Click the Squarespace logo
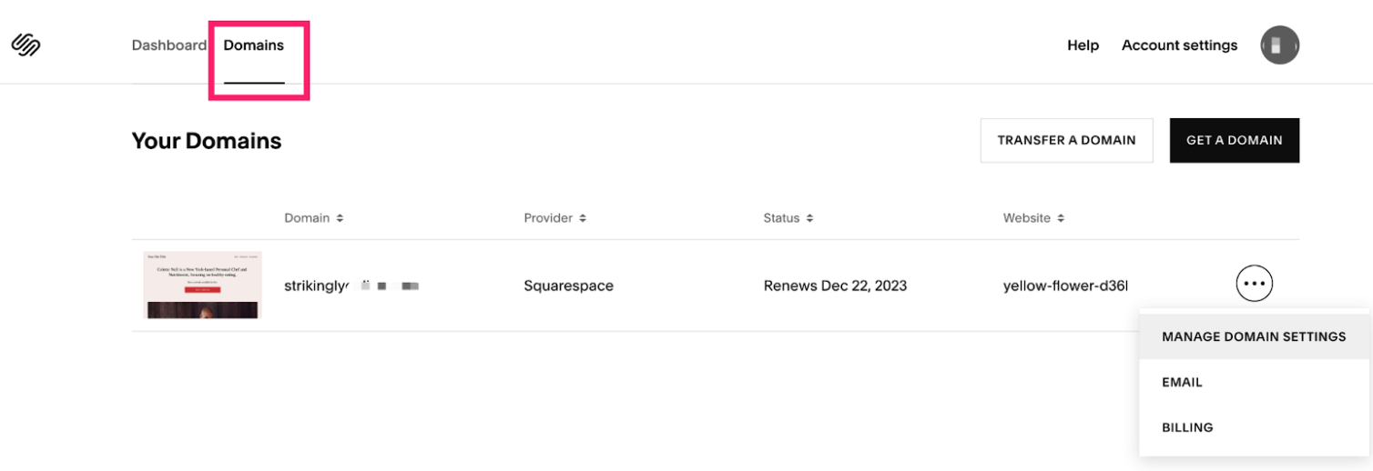Image resolution: width=1373 pixels, height=471 pixels. pyautogui.click(x=25, y=45)
